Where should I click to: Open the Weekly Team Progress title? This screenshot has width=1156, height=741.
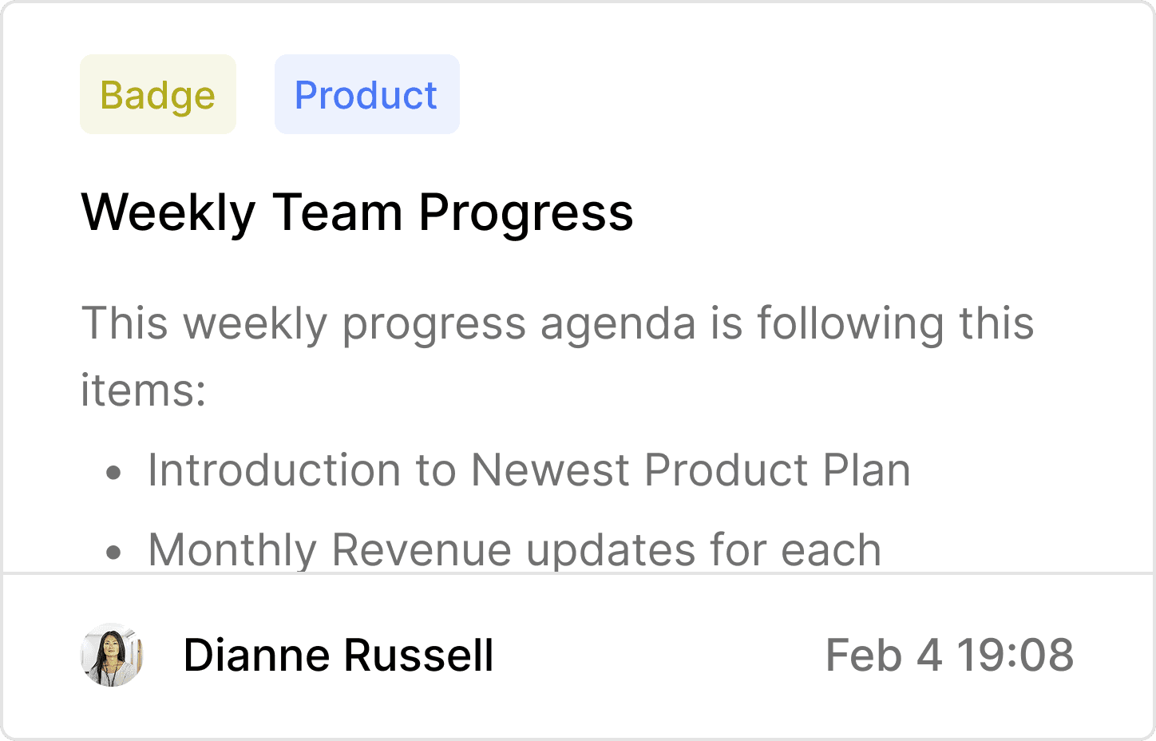point(358,212)
